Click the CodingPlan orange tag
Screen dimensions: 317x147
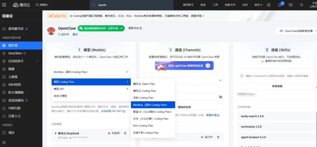pyautogui.click(x=58, y=16)
